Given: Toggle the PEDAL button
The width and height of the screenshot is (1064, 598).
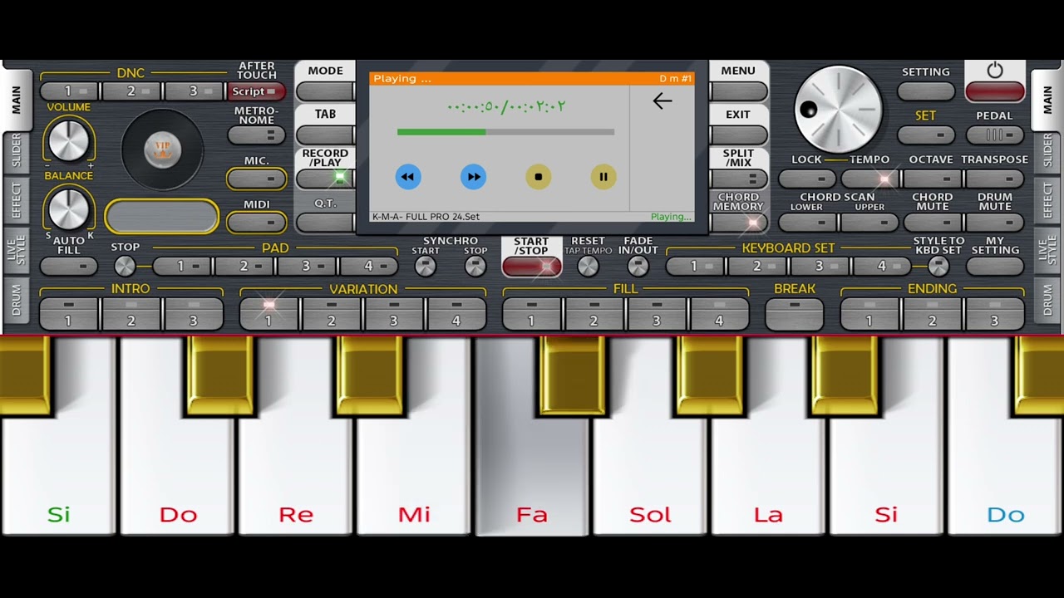Looking at the screenshot, I should (x=995, y=135).
